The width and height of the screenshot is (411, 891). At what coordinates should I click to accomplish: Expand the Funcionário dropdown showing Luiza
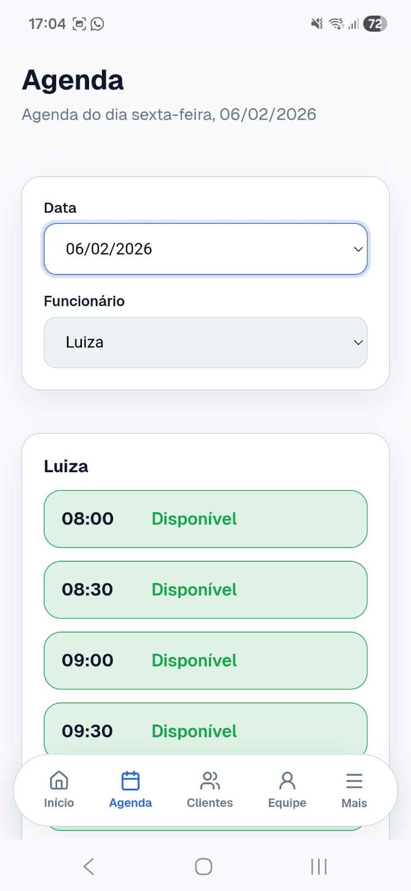pyautogui.click(x=205, y=342)
